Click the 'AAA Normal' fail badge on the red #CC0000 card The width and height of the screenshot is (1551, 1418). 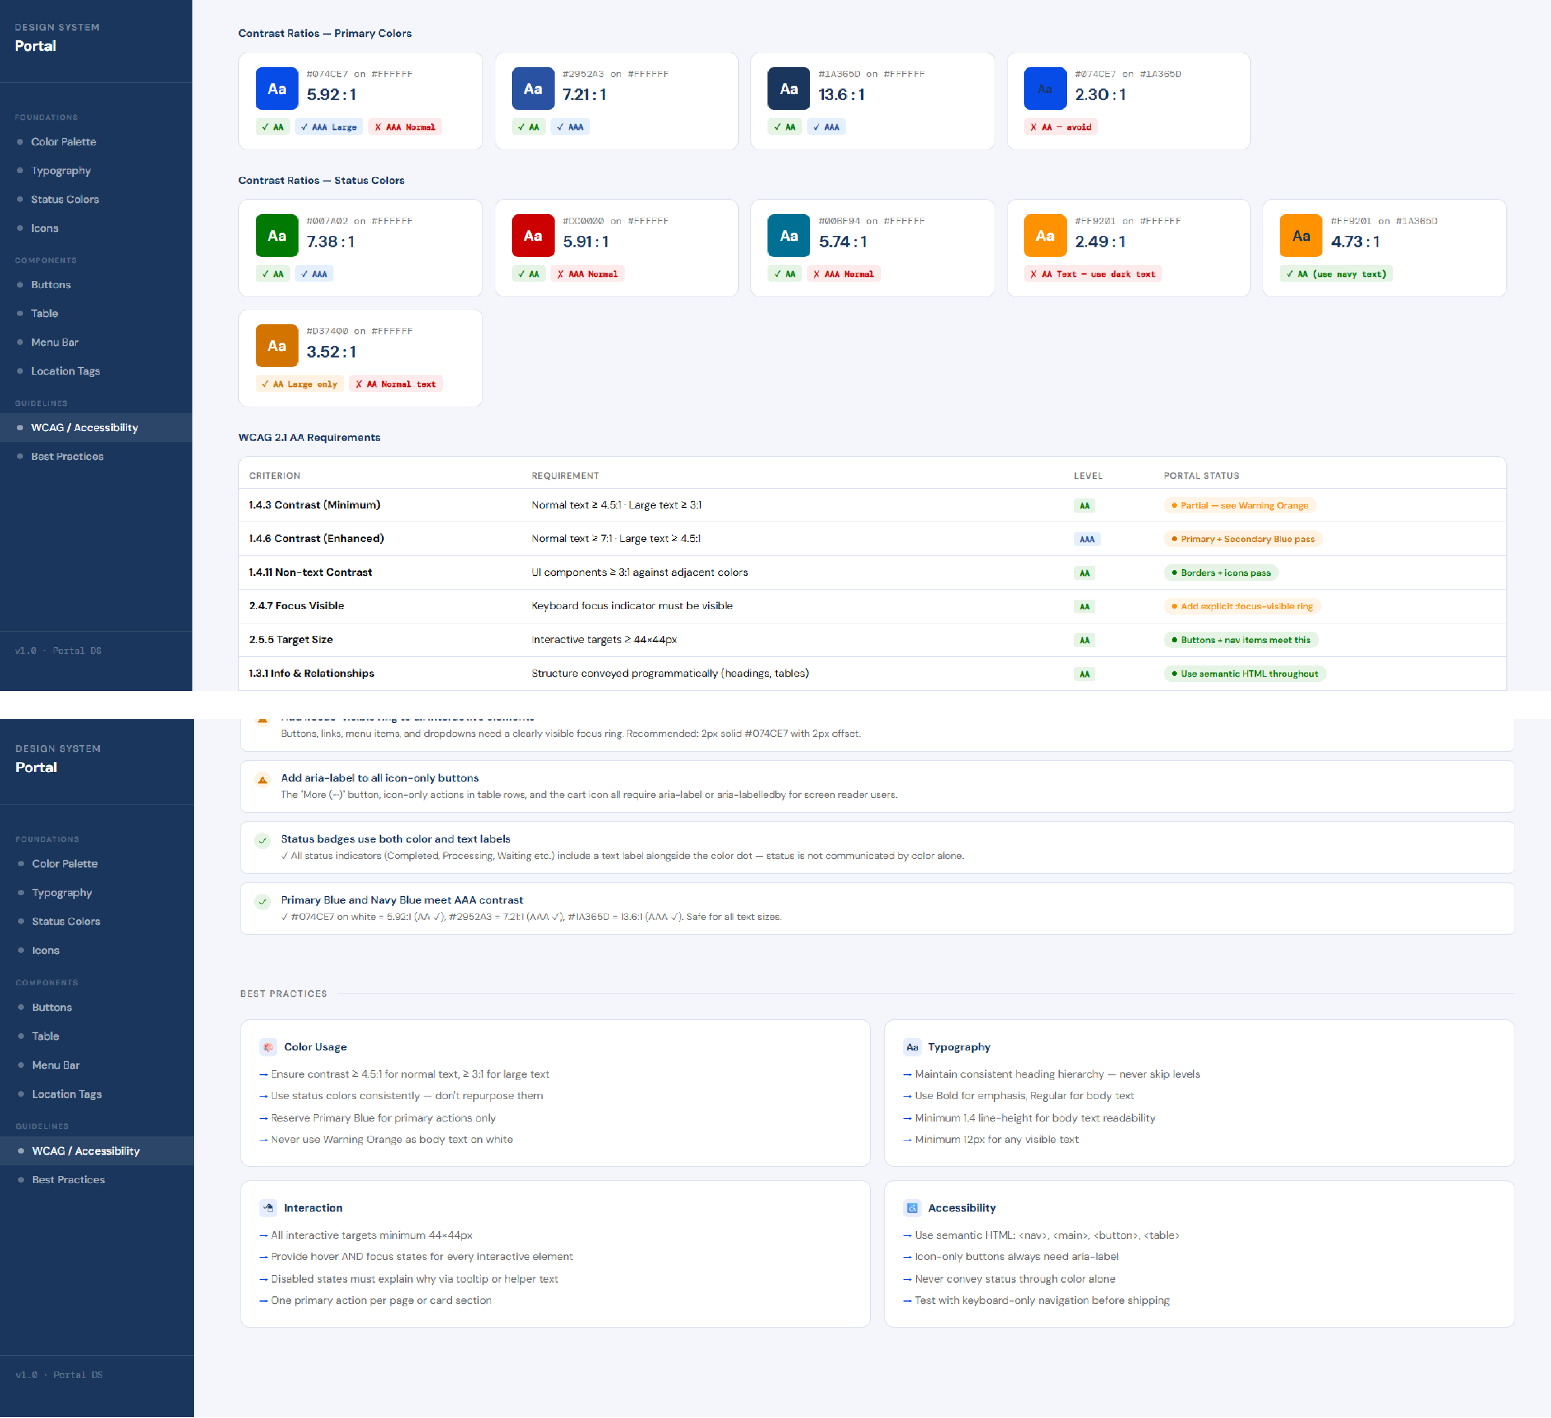tap(588, 273)
